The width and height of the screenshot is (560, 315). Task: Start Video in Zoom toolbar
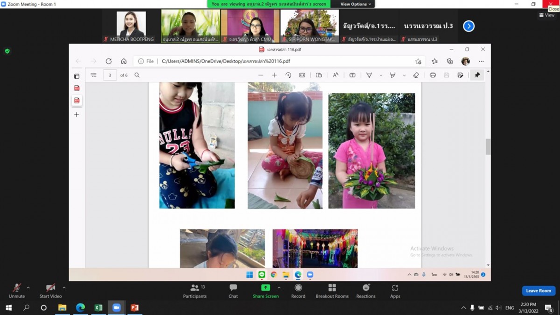coord(50,291)
